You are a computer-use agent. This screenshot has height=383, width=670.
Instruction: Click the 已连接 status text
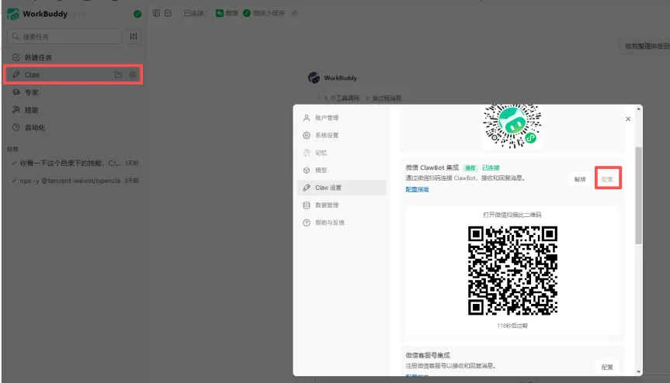click(491, 167)
